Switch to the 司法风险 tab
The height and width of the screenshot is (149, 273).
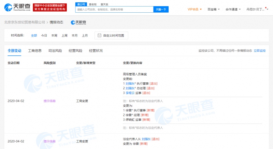tap(55, 51)
